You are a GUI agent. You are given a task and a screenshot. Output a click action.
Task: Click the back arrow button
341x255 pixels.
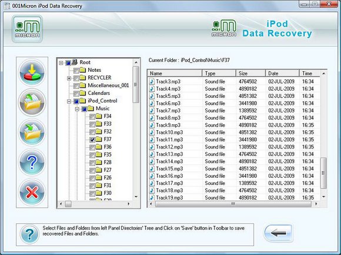coord(278,233)
